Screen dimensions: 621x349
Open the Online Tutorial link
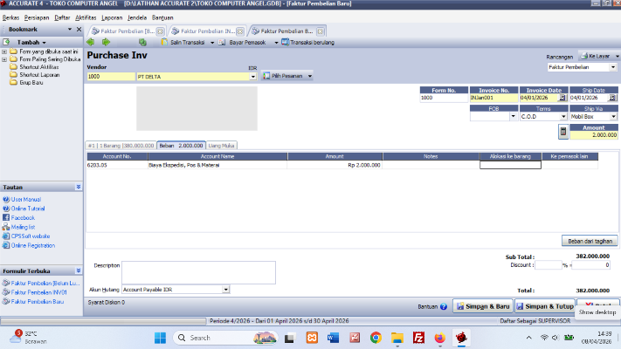click(28, 209)
